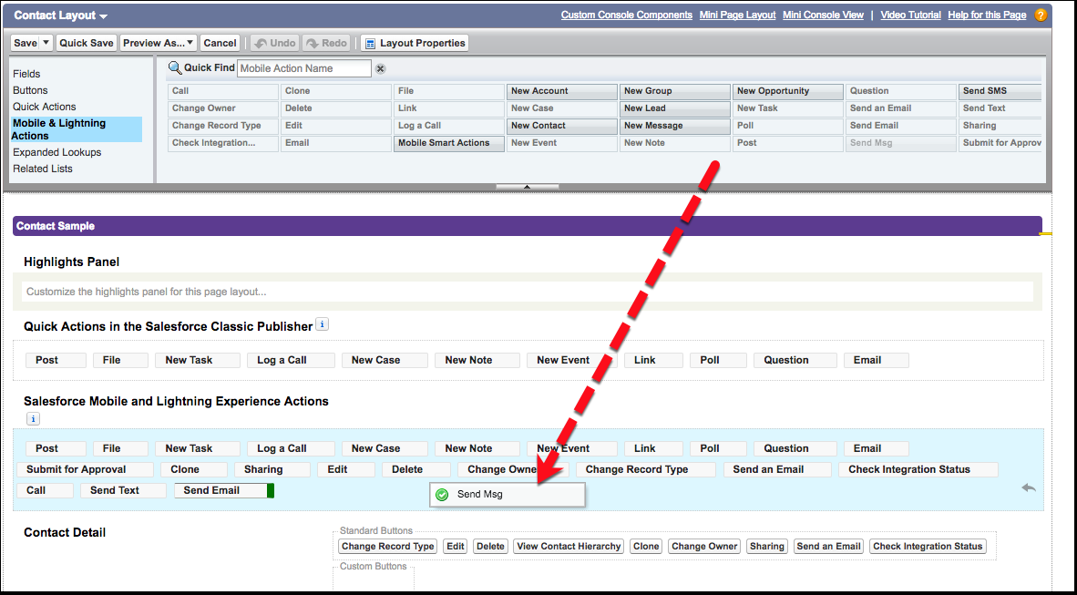Select New Note in the Classic Publisher section
1077x595 pixels.
tap(477, 360)
